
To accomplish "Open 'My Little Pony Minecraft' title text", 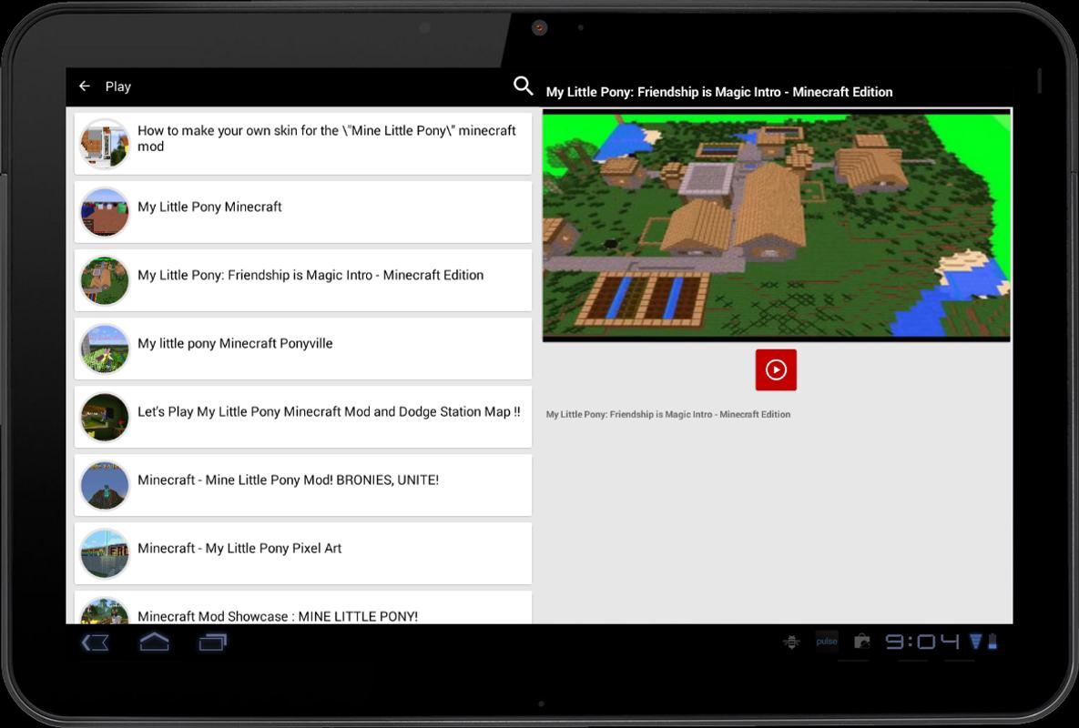I will pyautogui.click(x=210, y=207).
